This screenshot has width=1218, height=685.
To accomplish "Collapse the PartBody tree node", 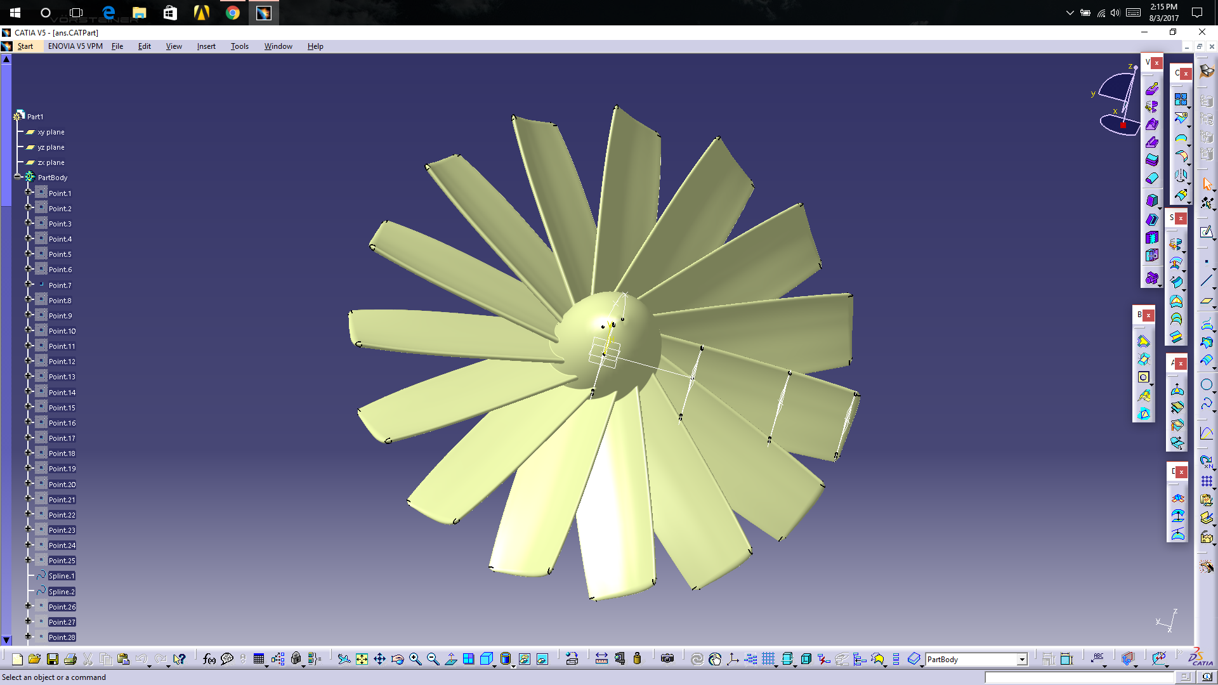I will tap(18, 178).
